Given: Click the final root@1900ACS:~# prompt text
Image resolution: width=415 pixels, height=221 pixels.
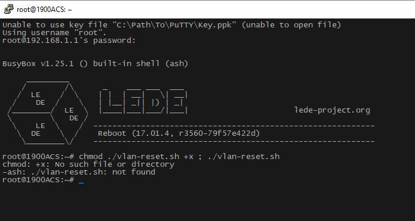Looking at the screenshot, I should pyautogui.click(x=38, y=180).
